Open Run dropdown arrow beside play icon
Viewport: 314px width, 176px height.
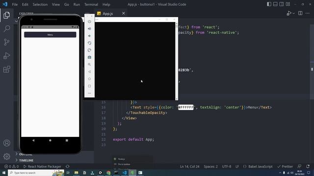click(x=293, y=13)
